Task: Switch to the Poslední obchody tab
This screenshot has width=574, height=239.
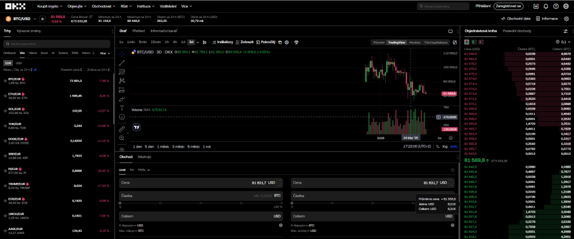Action: pyautogui.click(x=516, y=31)
